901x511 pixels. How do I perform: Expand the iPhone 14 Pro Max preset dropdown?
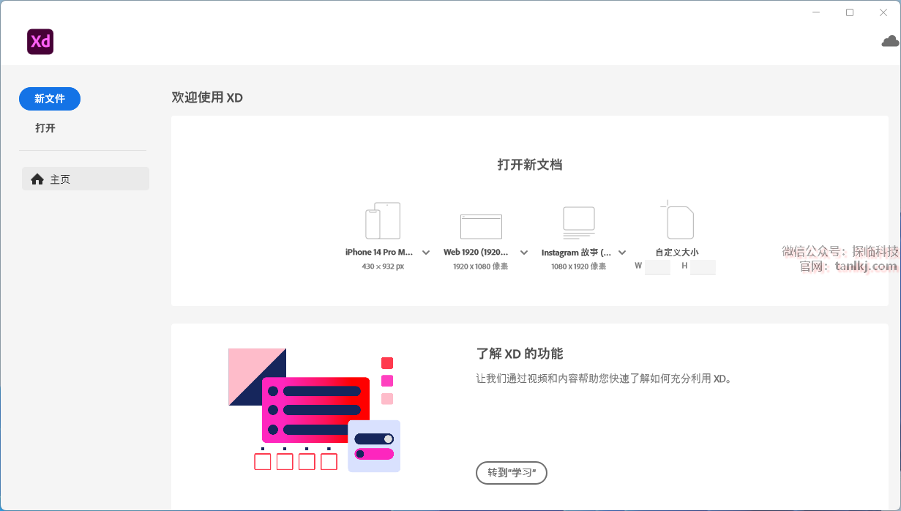coord(426,253)
